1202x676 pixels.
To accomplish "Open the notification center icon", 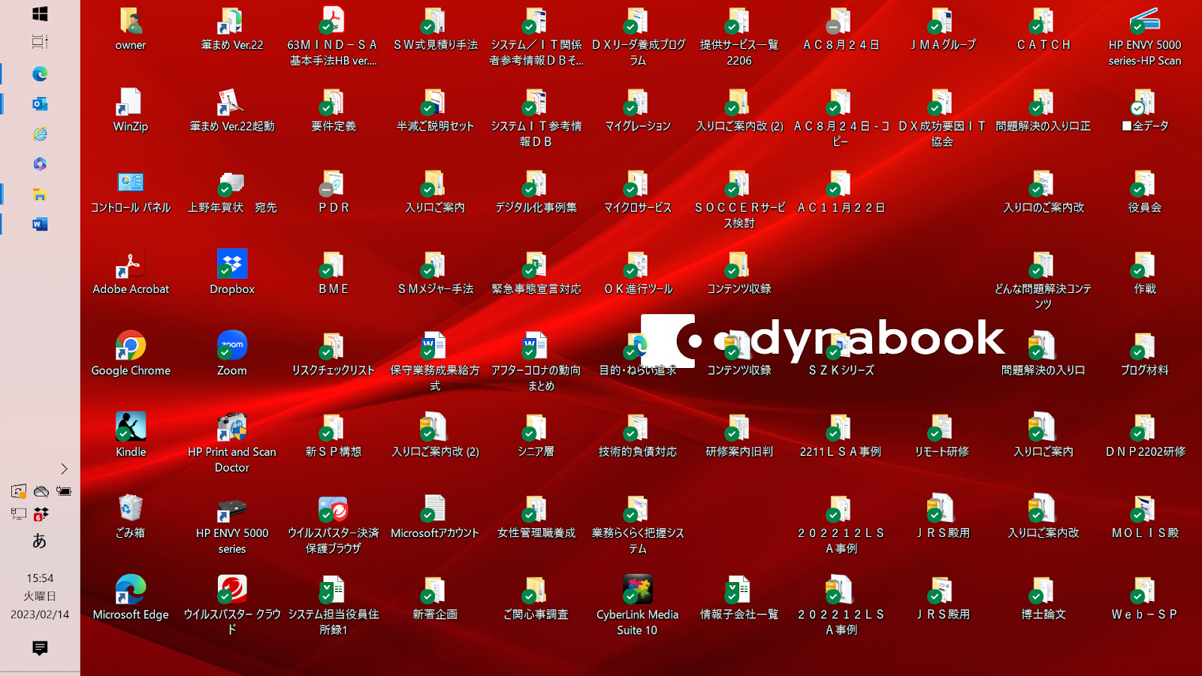I will click(x=40, y=647).
